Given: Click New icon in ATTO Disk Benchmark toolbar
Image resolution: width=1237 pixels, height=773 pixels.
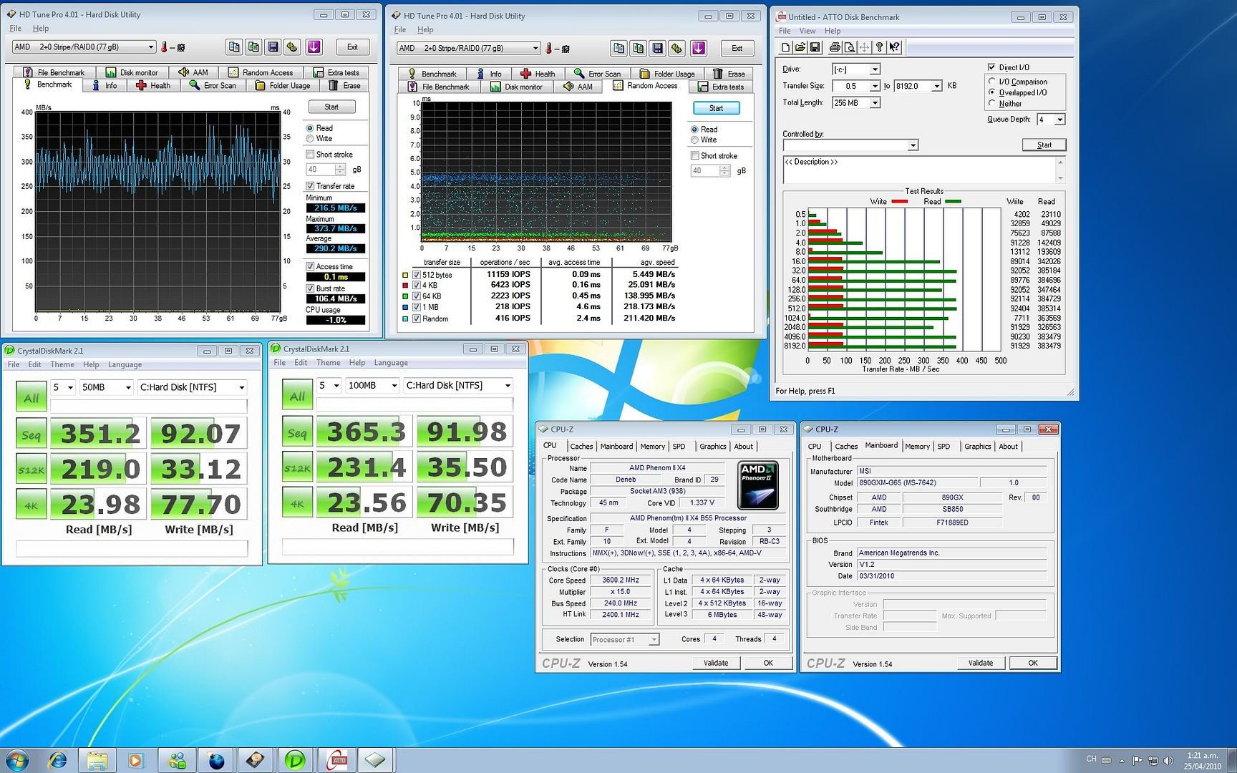Looking at the screenshot, I should coord(785,47).
